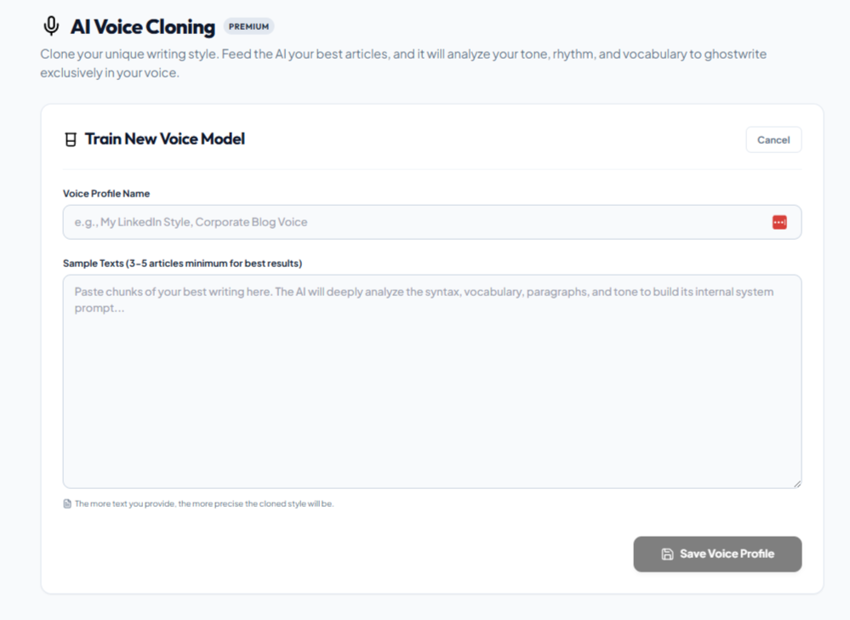Screen dimensions: 850x620
Task: Click the document icon beside the hint text
Action: 67,503
